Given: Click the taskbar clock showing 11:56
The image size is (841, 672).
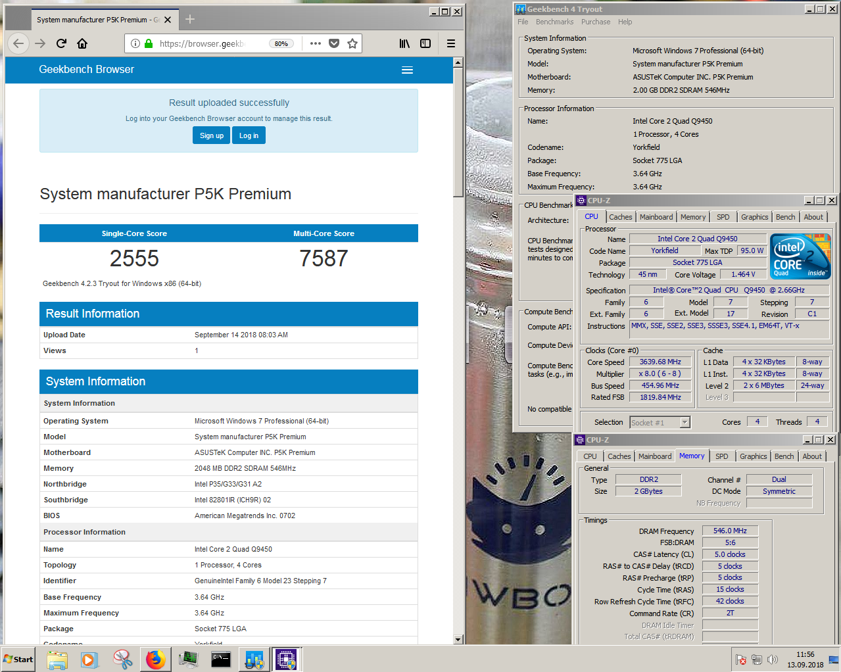Looking at the screenshot, I should click(805, 660).
